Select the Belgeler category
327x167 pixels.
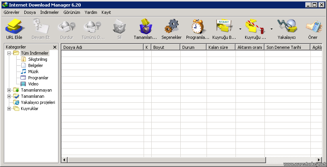(36, 65)
